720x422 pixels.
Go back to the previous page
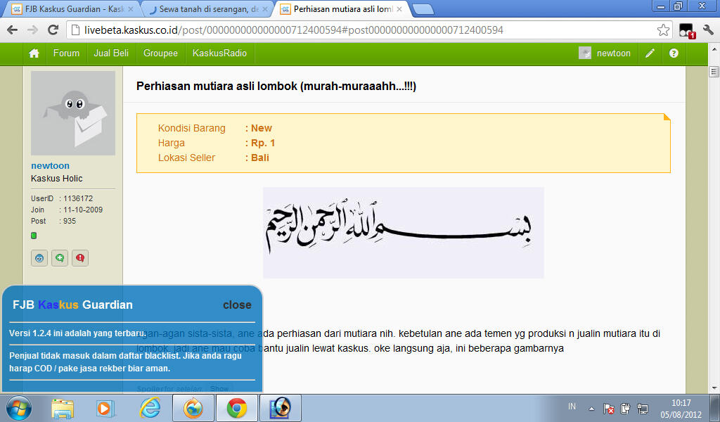(13, 30)
